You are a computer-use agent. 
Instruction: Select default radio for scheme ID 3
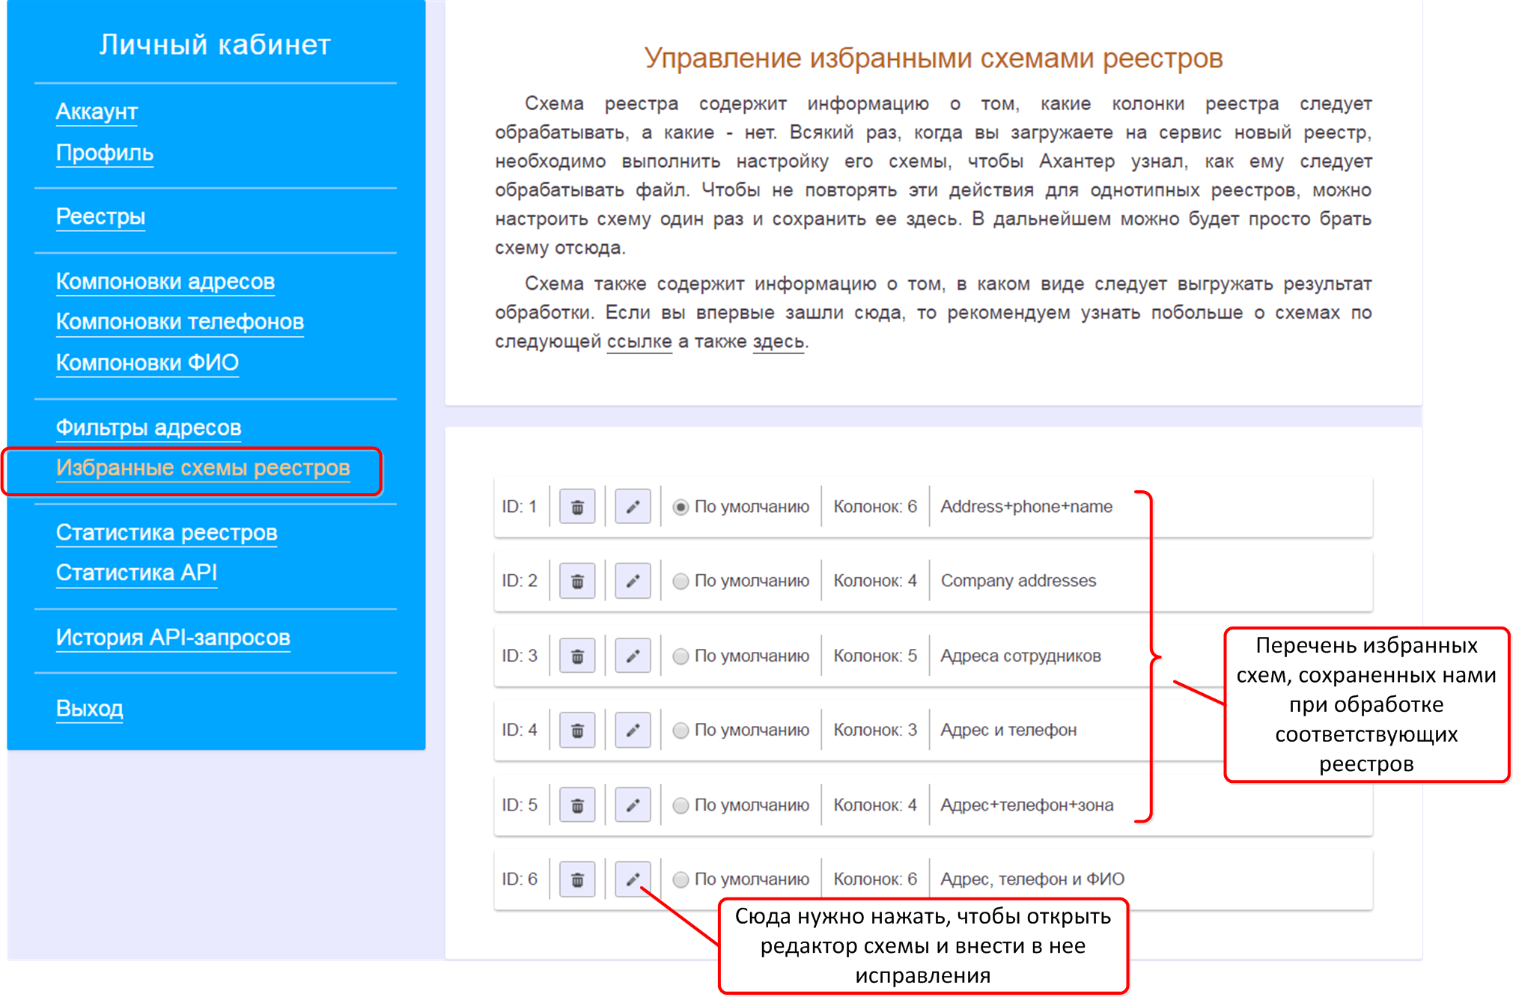pyautogui.click(x=681, y=656)
